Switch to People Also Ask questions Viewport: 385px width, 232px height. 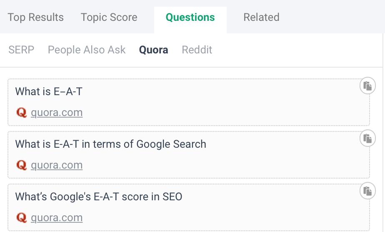[87, 50]
